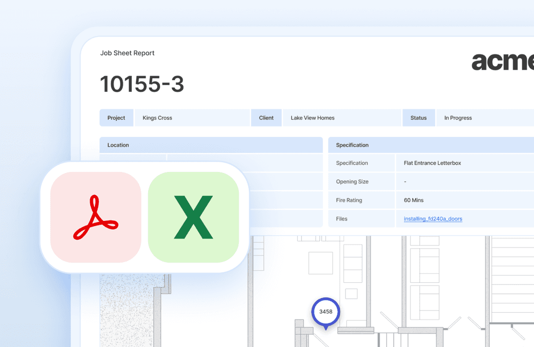This screenshot has height=347, width=534.
Task: Select the blue map pin on the floorplan
Action: coord(325,312)
